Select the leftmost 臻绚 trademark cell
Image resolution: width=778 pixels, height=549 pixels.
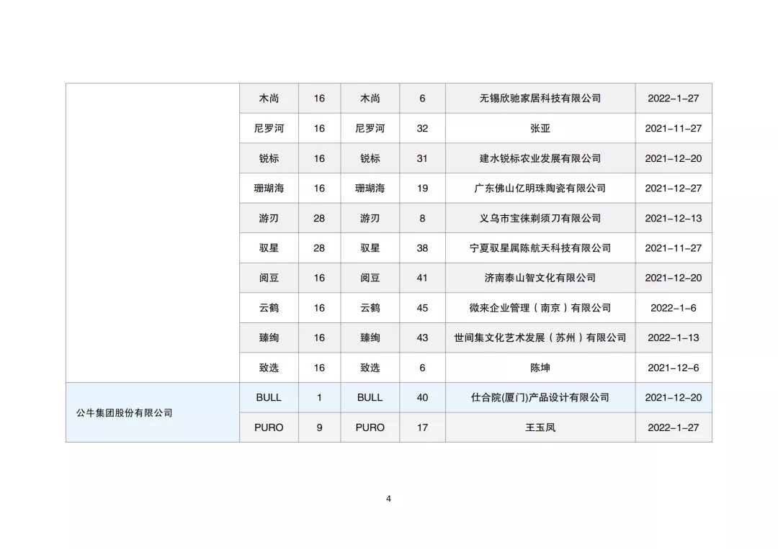click(x=269, y=337)
